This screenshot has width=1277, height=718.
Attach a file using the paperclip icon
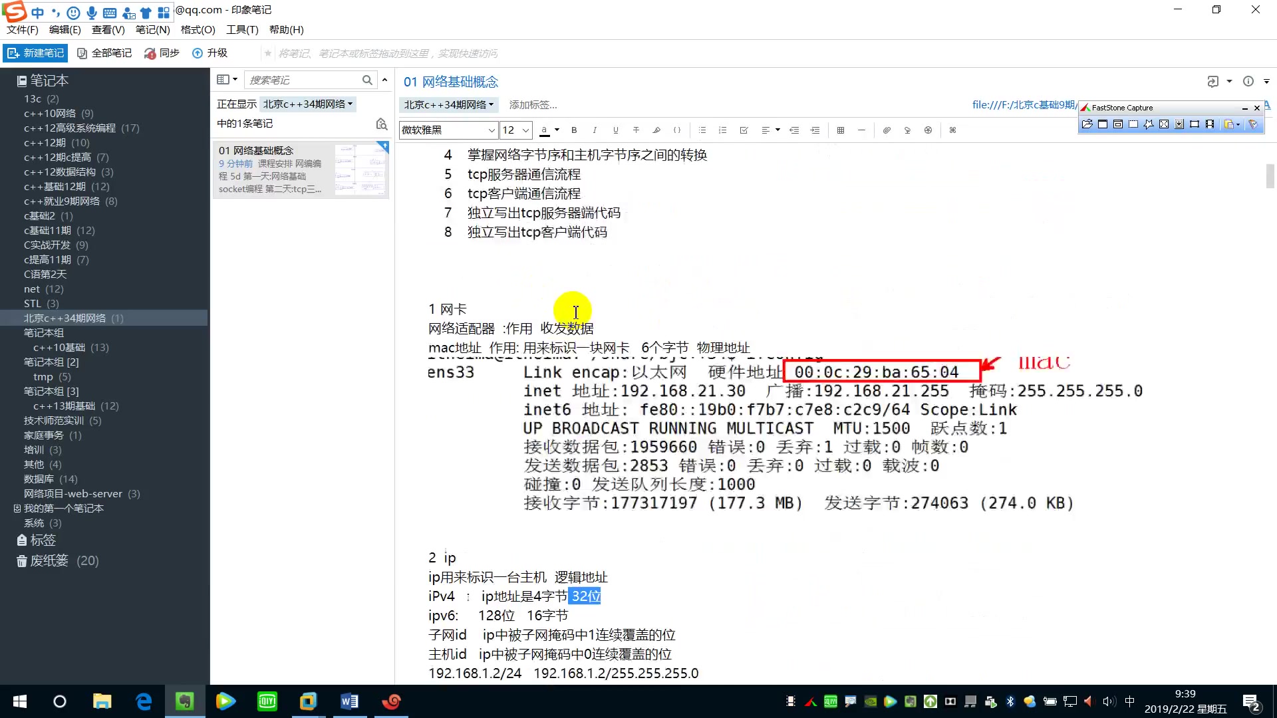(x=886, y=130)
